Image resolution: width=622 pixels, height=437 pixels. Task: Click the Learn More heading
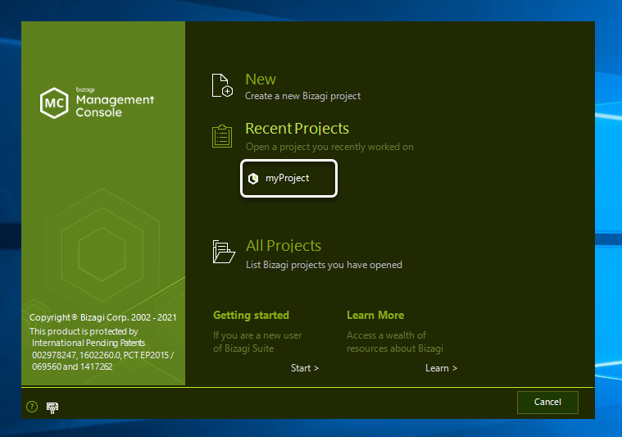point(375,315)
